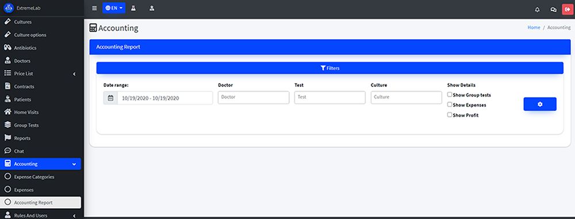Click the Doctors person icon

pyautogui.click(x=7, y=60)
